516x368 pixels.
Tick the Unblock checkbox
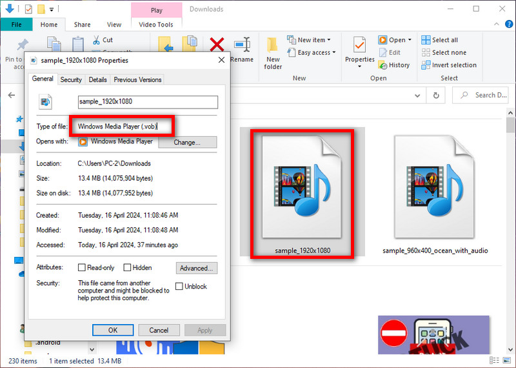[179, 286]
